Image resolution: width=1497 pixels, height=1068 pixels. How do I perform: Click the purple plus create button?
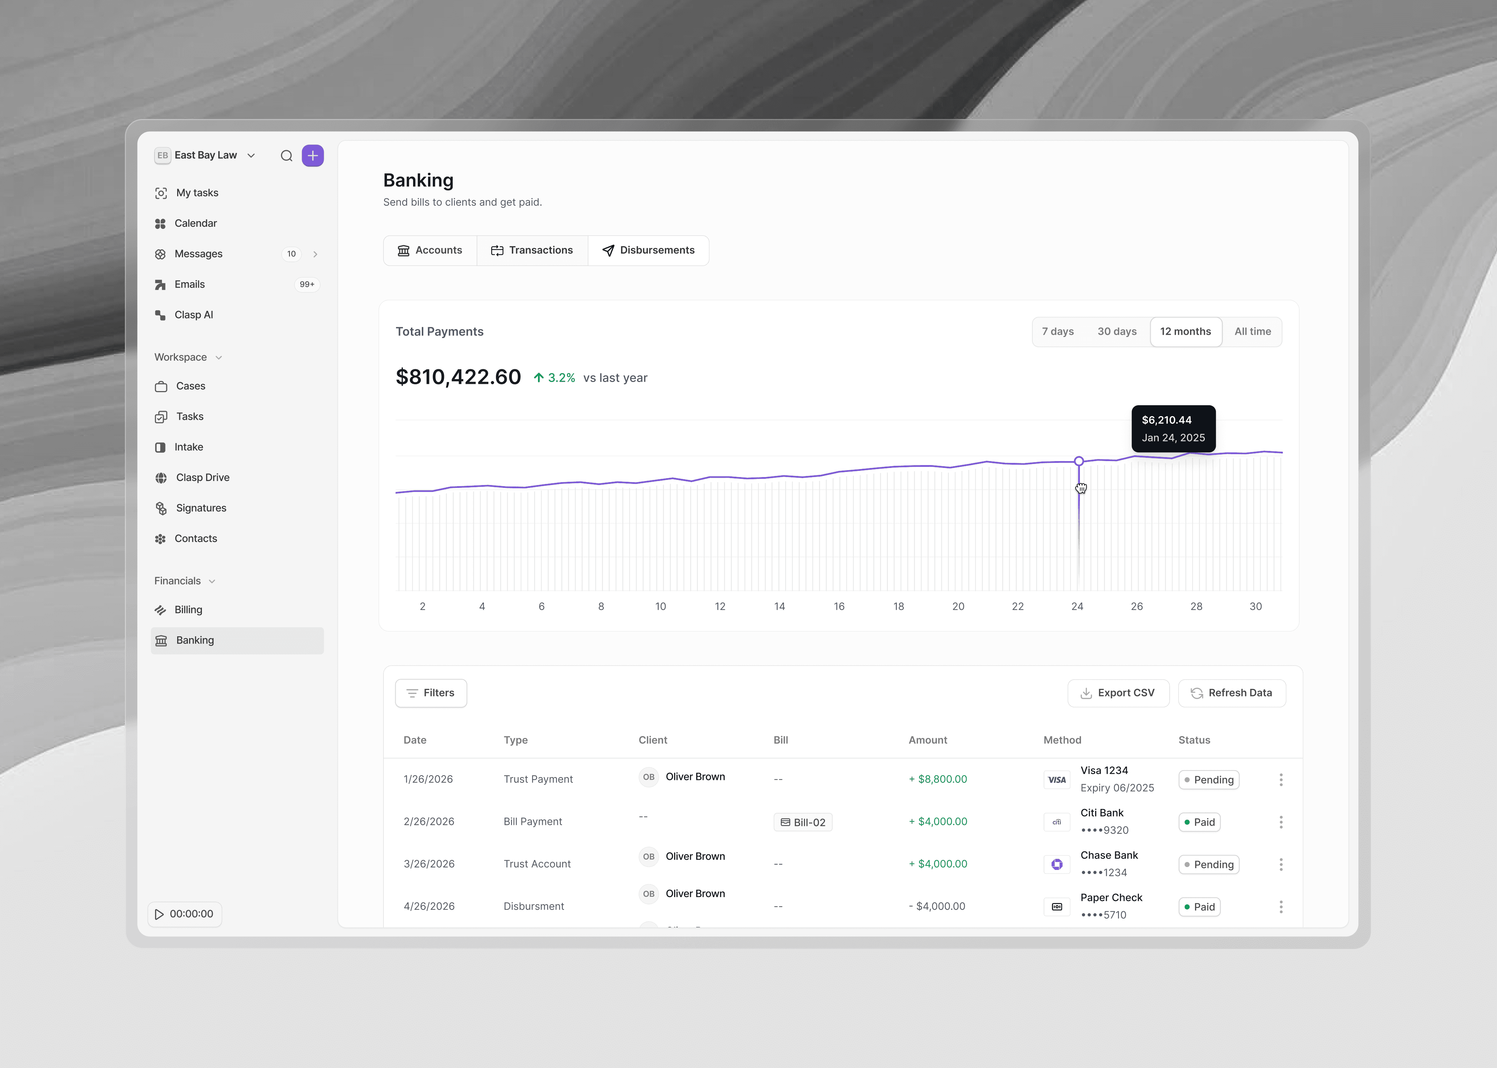[313, 156]
